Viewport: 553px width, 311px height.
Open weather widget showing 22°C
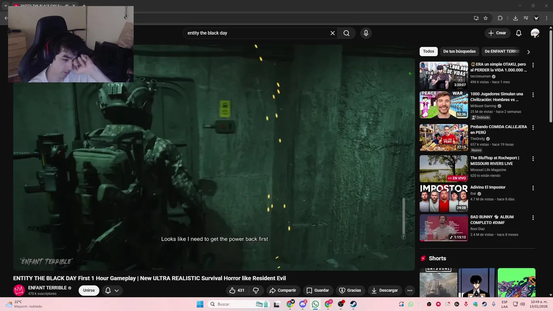[24, 304]
